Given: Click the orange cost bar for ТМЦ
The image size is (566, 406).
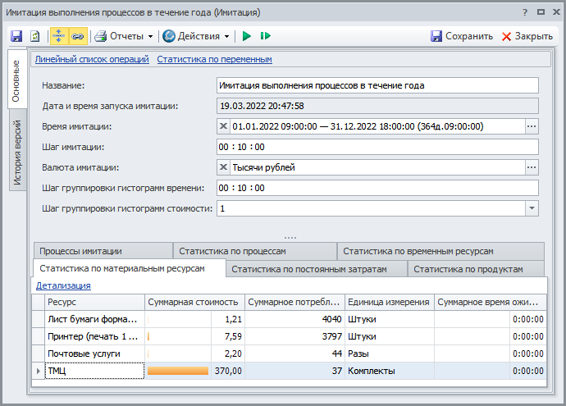Looking at the screenshot, I should (178, 372).
